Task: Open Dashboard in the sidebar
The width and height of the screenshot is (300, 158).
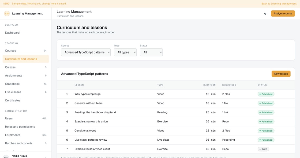Action: (26, 33)
